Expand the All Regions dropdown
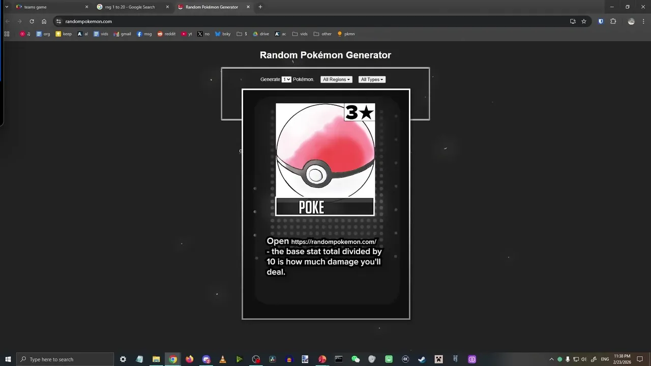 (336, 79)
